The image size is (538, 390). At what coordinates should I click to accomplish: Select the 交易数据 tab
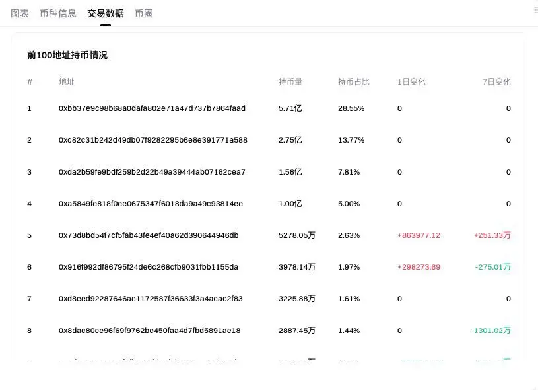pos(106,13)
